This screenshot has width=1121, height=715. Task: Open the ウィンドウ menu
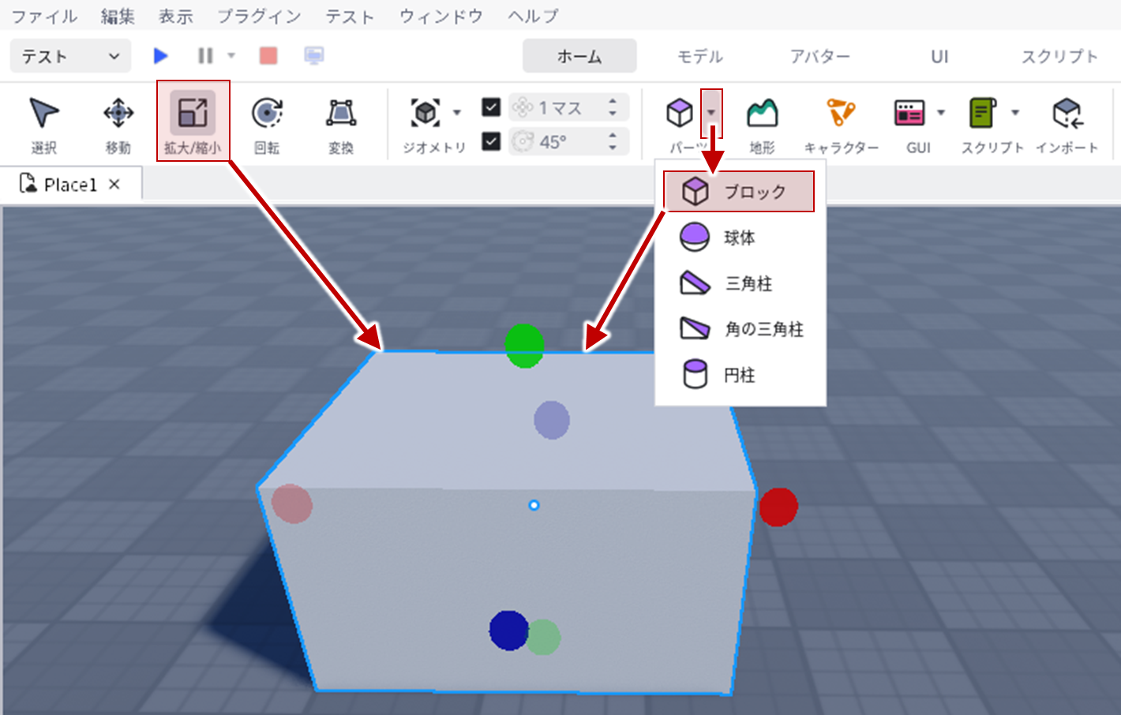(441, 16)
